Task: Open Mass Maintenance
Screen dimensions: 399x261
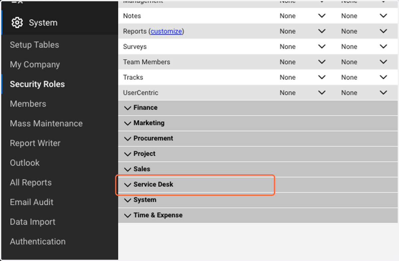Action: [x=46, y=123]
